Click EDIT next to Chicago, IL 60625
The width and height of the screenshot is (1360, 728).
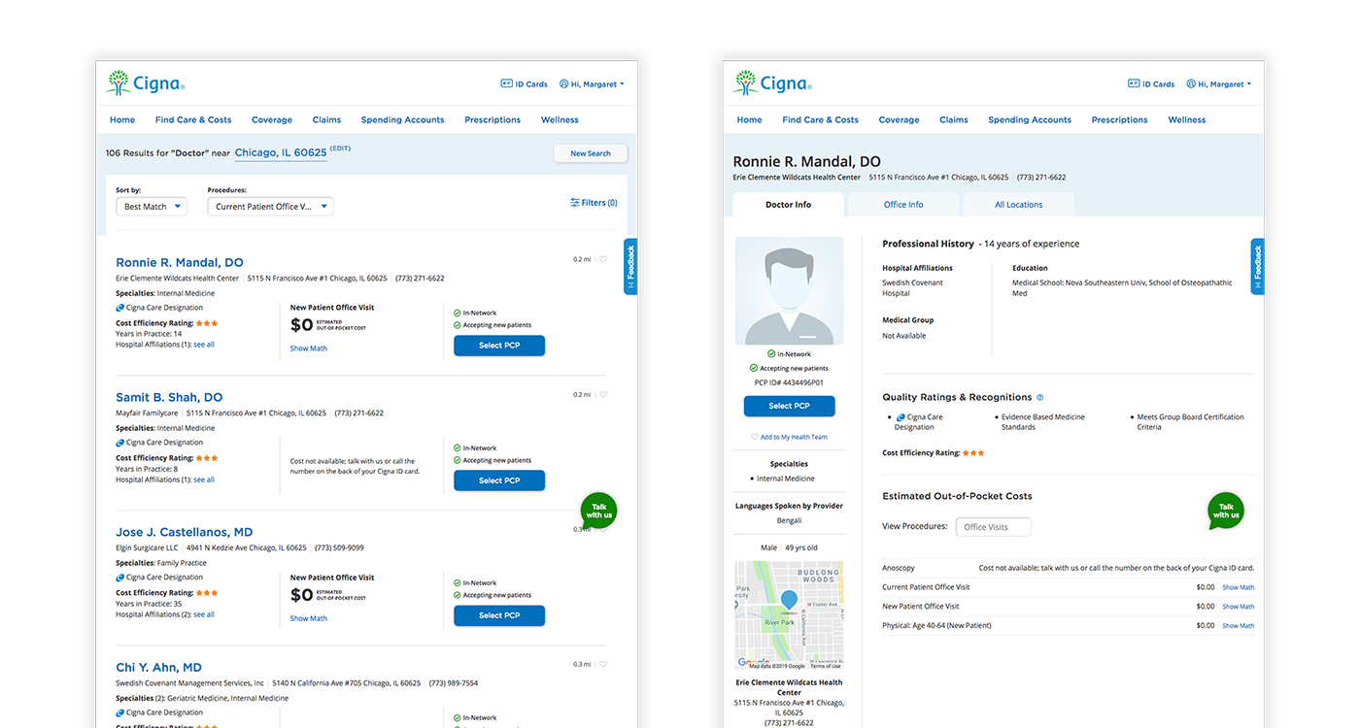tap(340, 149)
